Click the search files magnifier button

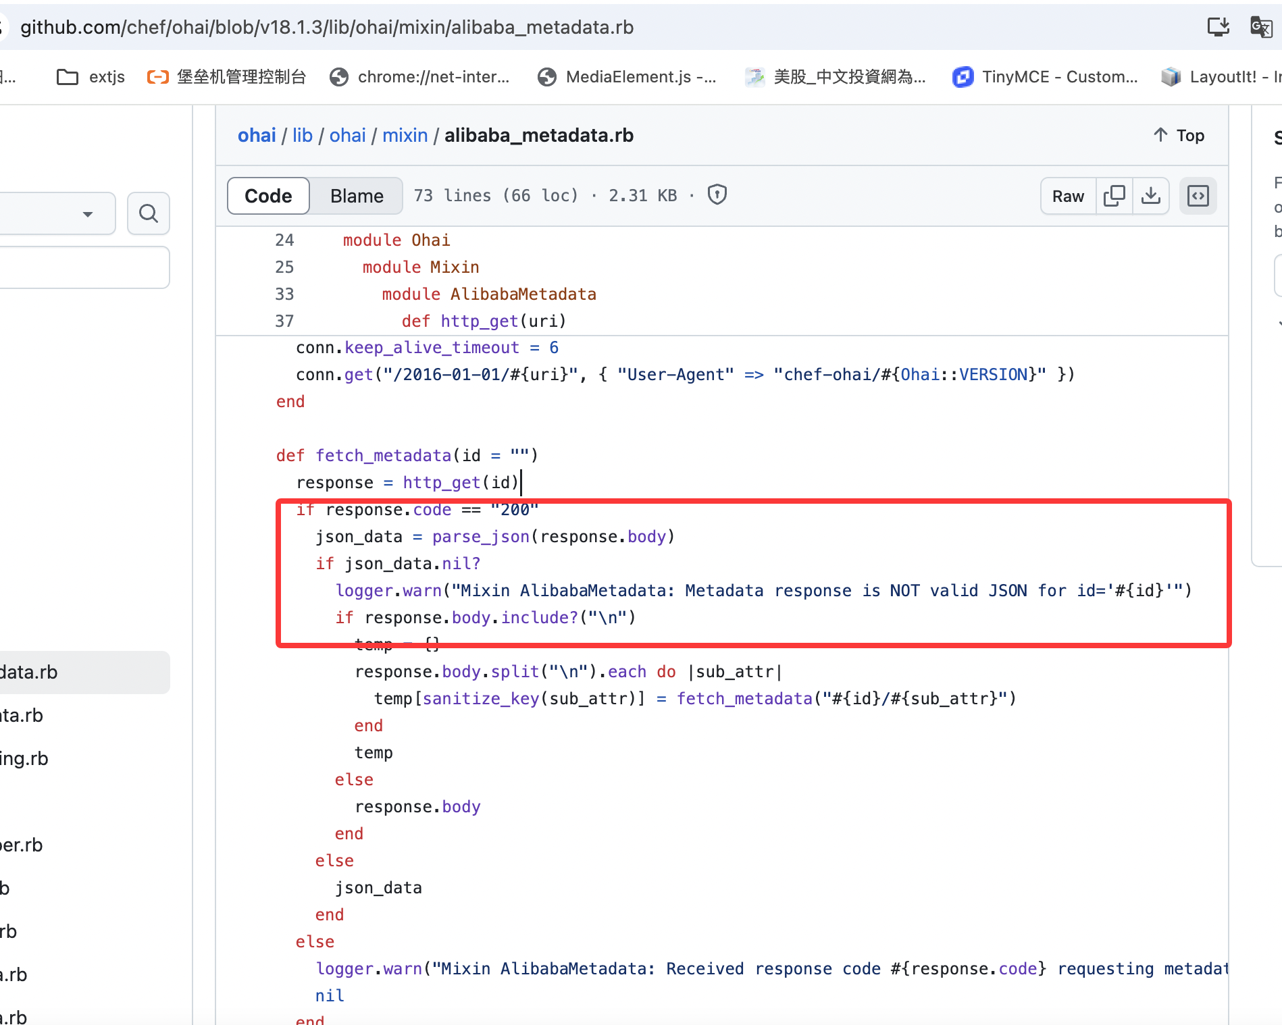click(x=149, y=214)
